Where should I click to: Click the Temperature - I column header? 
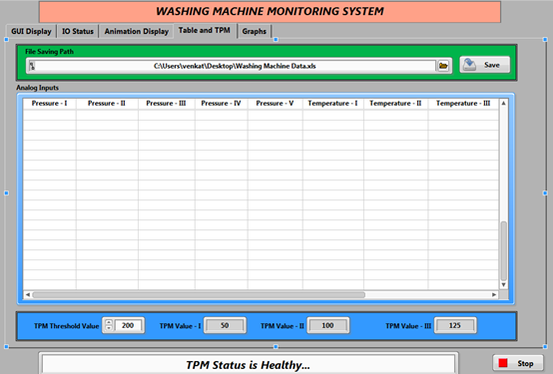click(332, 104)
